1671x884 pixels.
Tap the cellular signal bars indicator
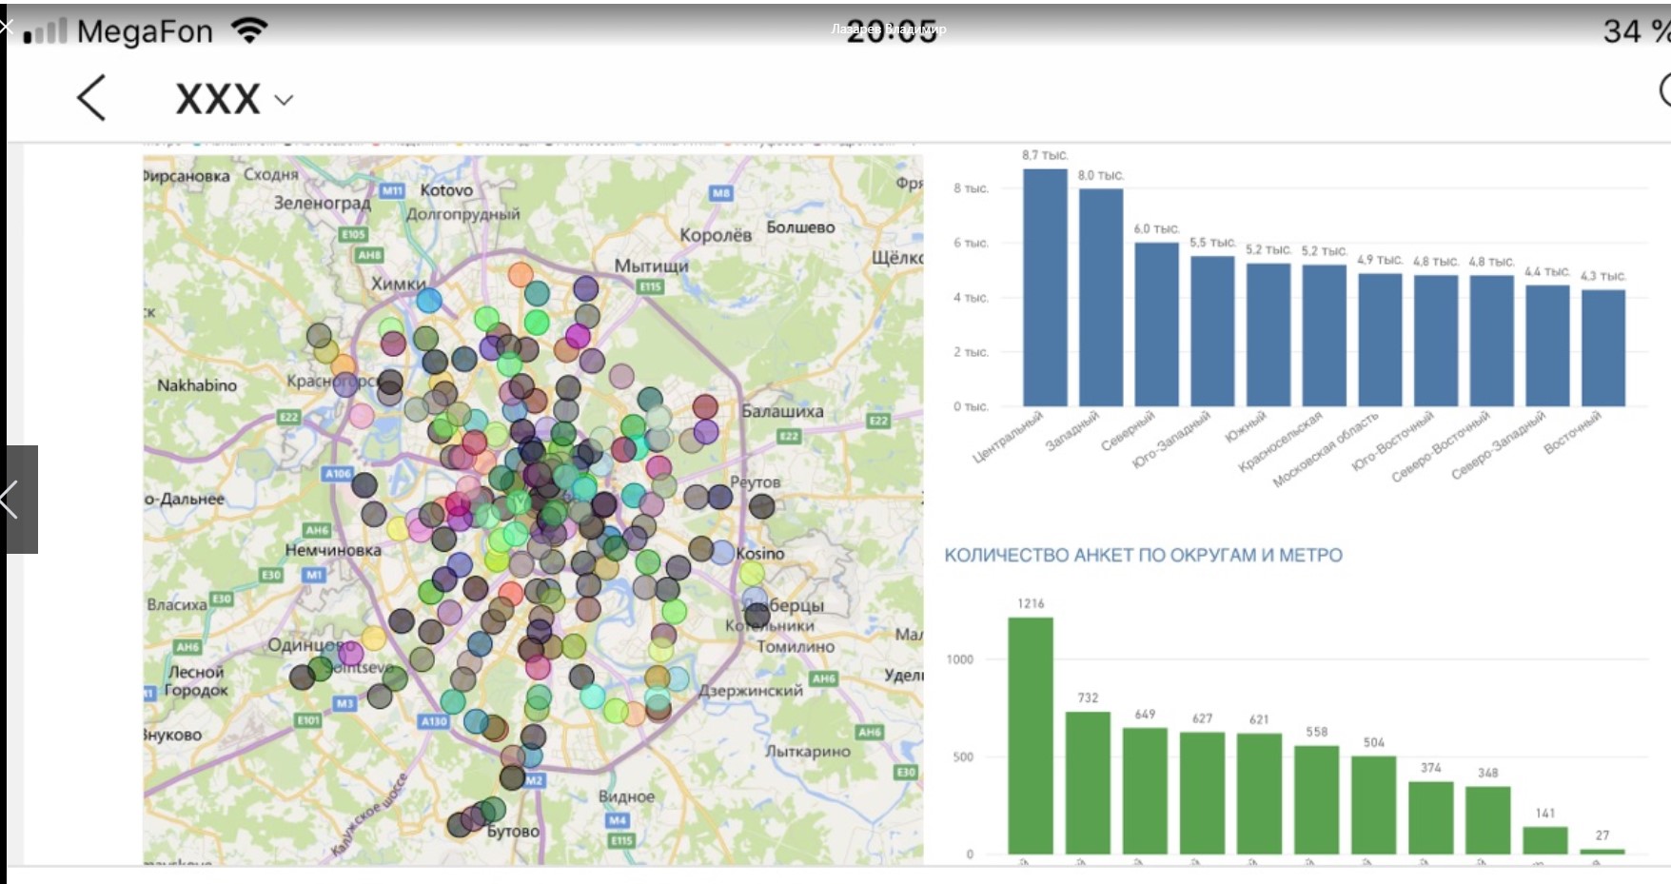click(44, 29)
